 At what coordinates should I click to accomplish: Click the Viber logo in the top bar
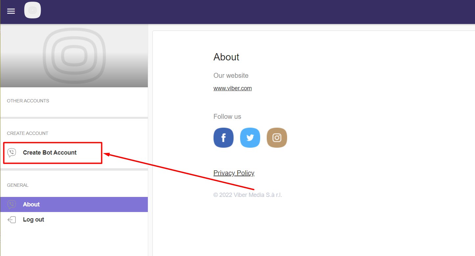pyautogui.click(x=33, y=10)
